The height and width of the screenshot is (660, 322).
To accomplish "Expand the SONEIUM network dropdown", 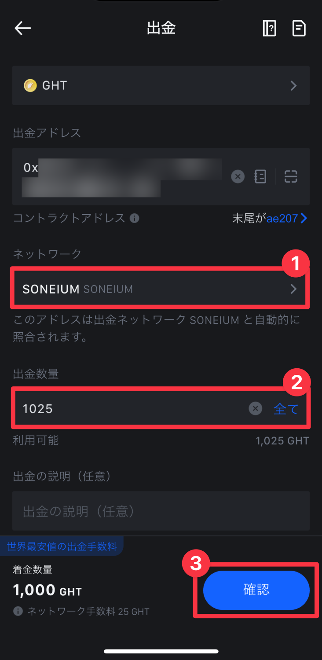I will click(x=161, y=289).
